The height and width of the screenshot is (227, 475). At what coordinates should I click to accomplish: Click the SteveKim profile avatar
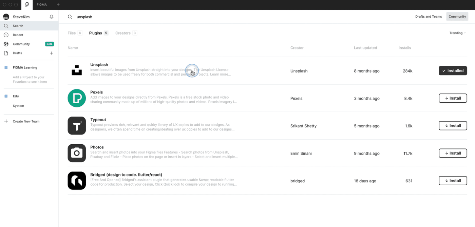(6, 17)
